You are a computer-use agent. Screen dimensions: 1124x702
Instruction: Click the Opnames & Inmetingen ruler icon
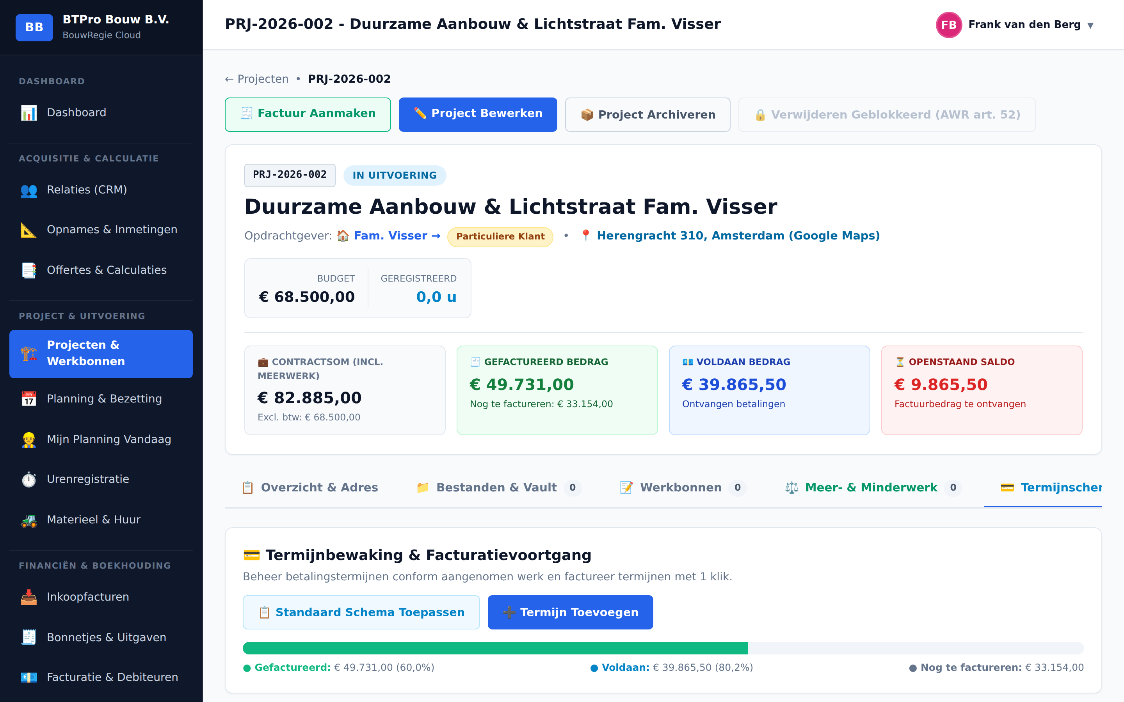29,230
